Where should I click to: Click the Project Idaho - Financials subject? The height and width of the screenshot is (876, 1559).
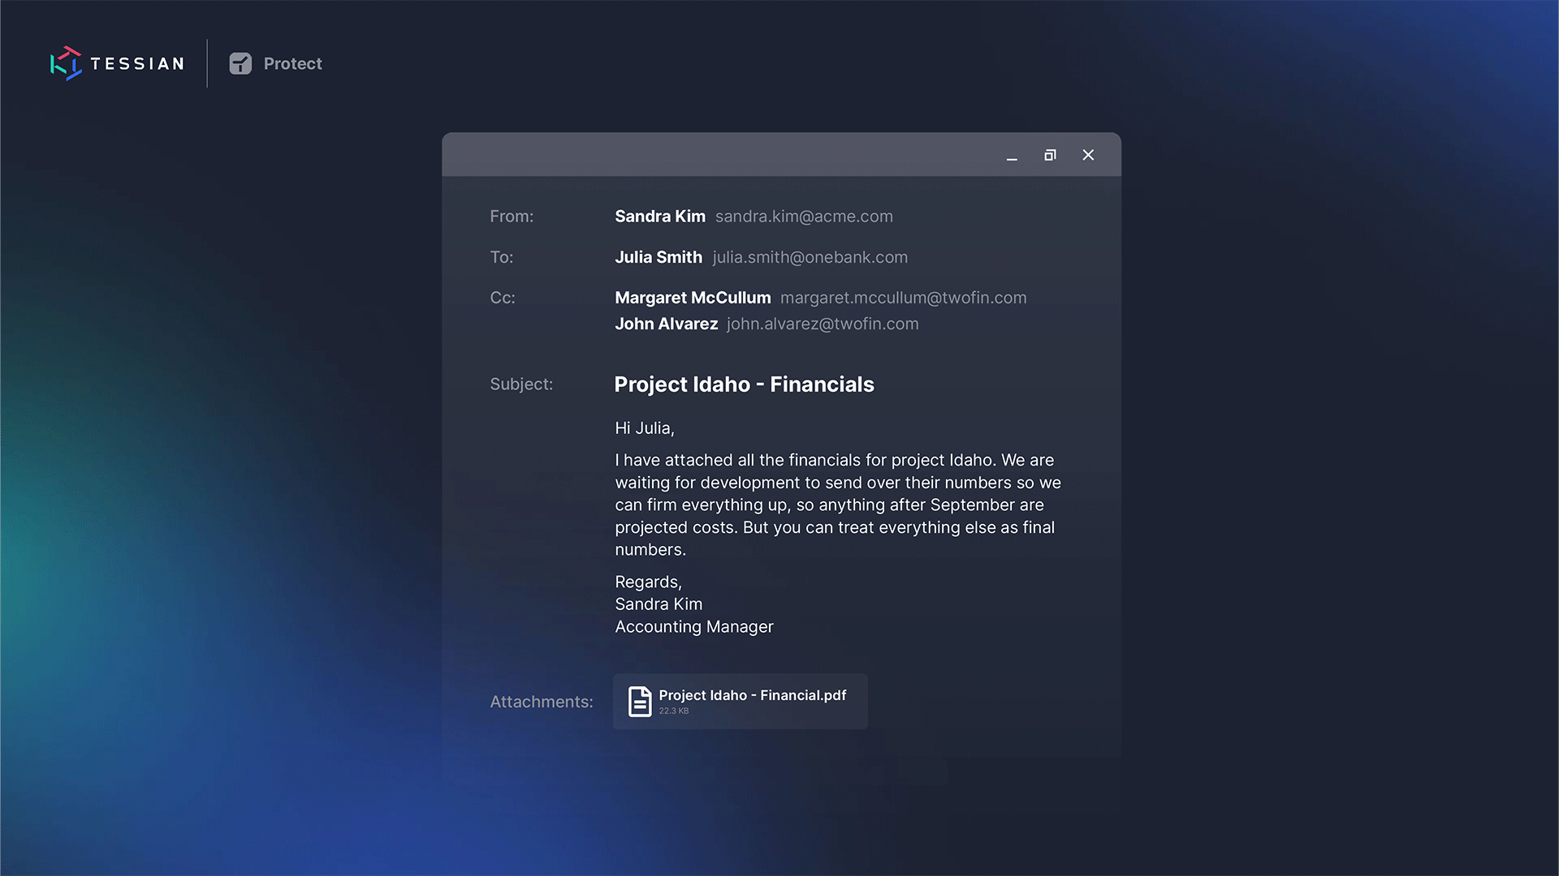coord(744,384)
